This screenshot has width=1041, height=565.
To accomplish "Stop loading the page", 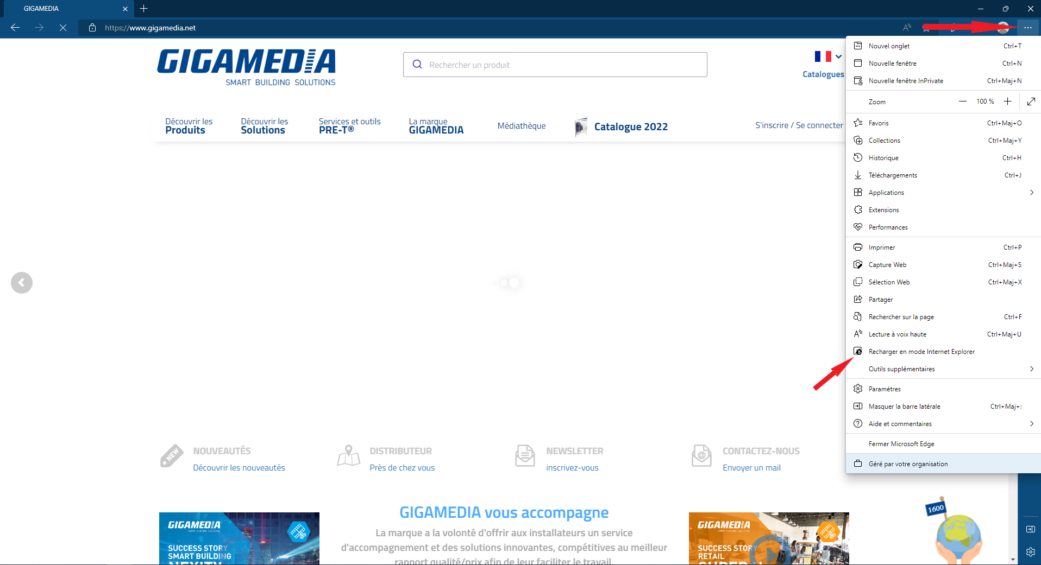I will (x=63, y=28).
